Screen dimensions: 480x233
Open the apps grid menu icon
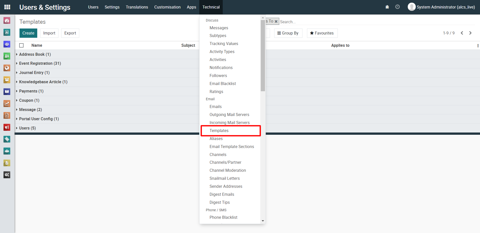[7, 7]
